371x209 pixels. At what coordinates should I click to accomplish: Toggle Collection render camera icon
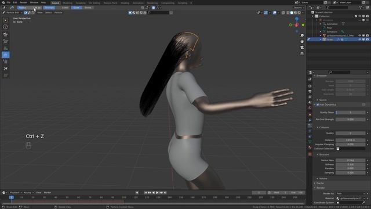(367, 16)
